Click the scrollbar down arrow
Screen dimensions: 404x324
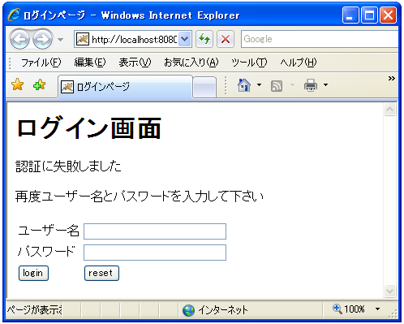(x=390, y=292)
